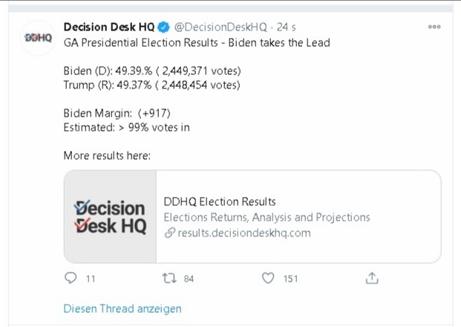Click the @DecisionDeskHQ handle
Viewport: 461px width, 327px height.
(220, 27)
